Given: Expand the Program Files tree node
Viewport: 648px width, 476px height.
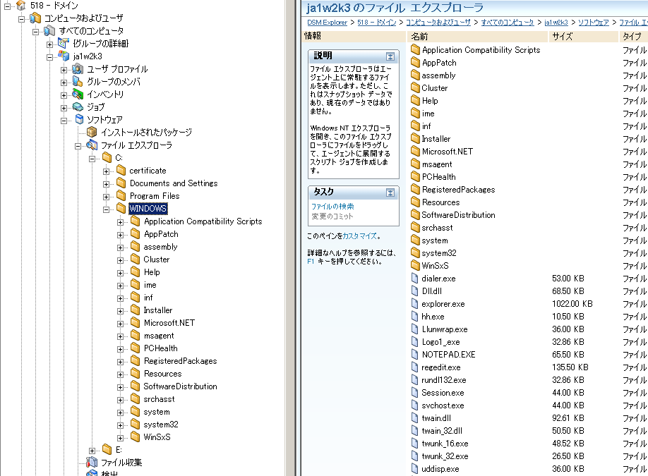Looking at the screenshot, I should pyautogui.click(x=106, y=197).
